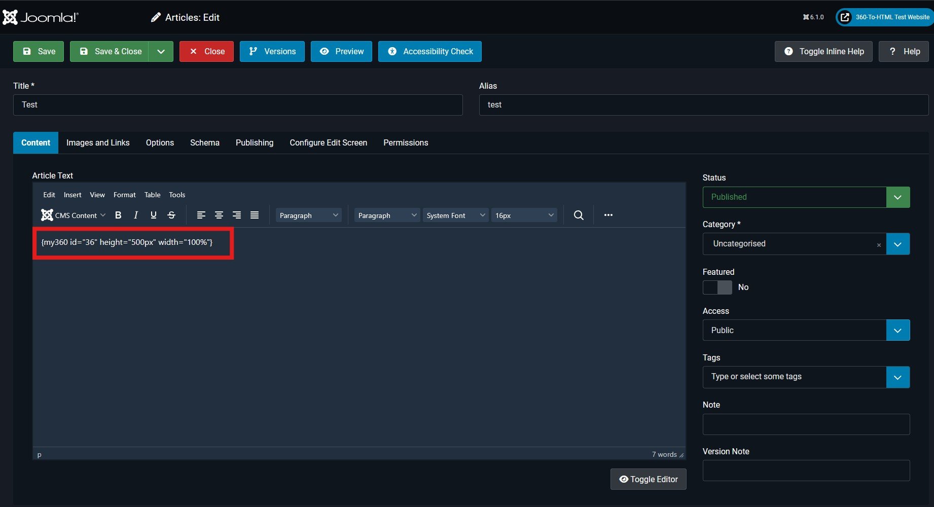Click into the Note field

(x=806, y=424)
